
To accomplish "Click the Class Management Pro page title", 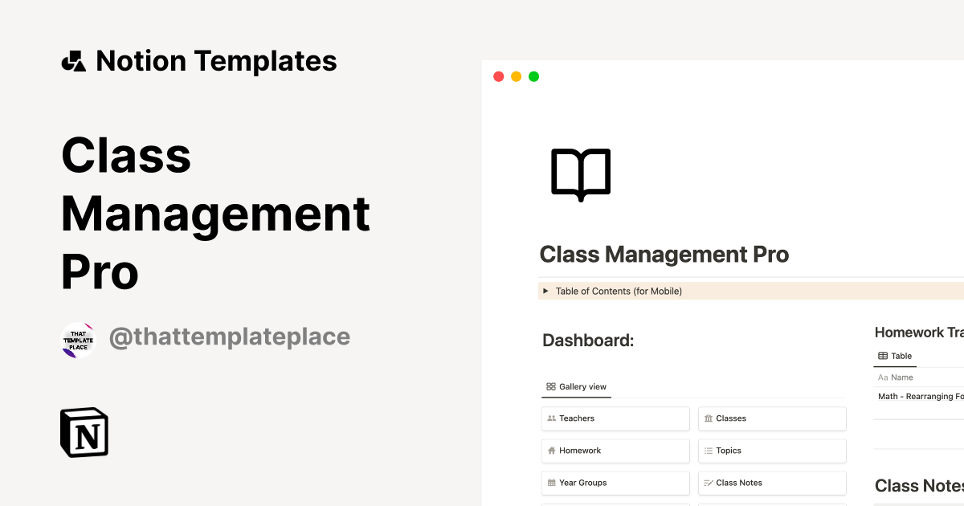I will coord(664,254).
